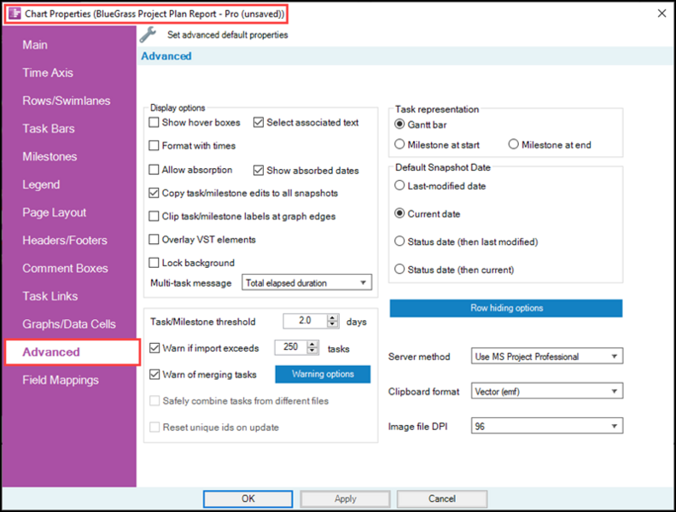The image size is (676, 512).
Task: Go to Comment Boxes tab
Action: coord(65,269)
